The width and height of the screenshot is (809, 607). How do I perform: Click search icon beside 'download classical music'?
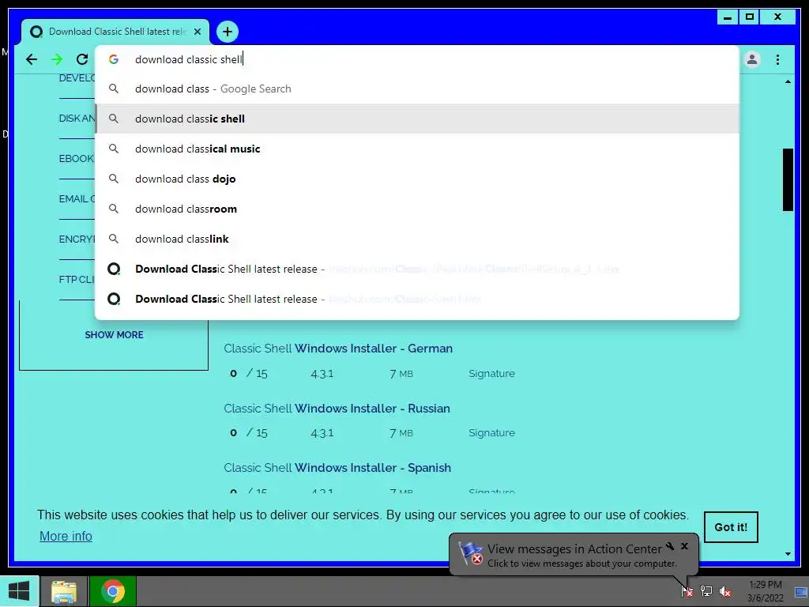[x=114, y=149]
